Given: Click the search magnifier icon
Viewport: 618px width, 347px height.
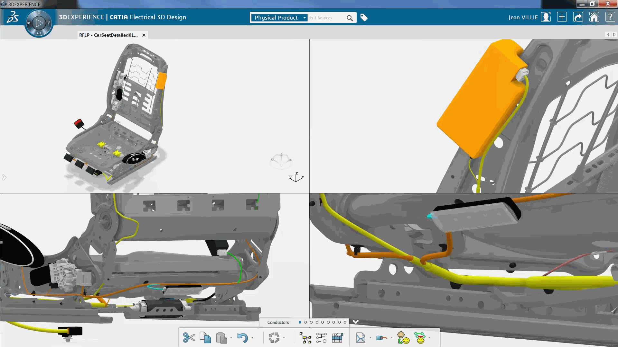Looking at the screenshot, I should pos(350,18).
